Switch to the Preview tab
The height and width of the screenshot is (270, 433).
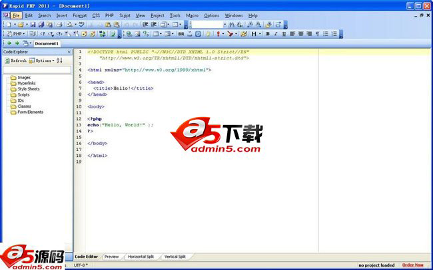point(111,257)
